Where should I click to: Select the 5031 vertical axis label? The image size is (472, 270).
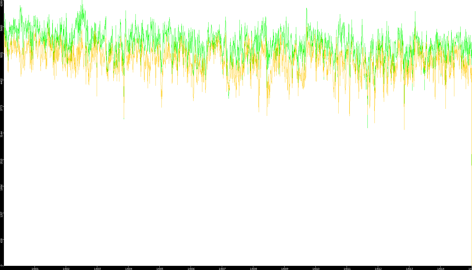tap(2, 55)
